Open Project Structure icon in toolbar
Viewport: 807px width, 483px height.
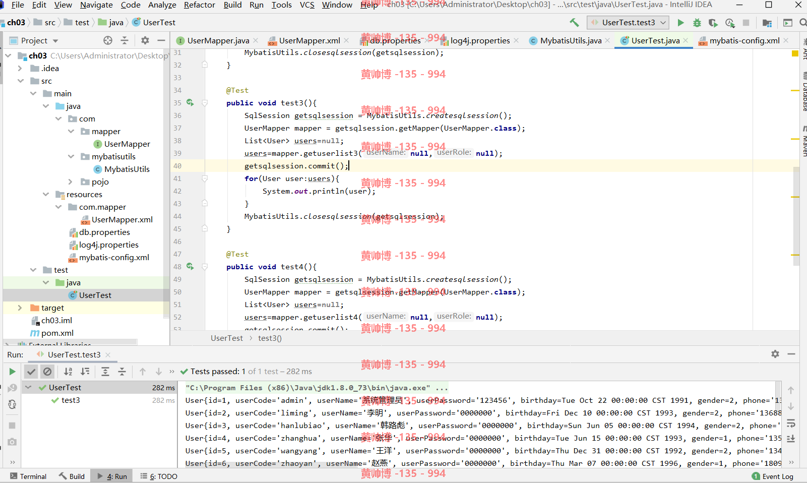pos(767,23)
